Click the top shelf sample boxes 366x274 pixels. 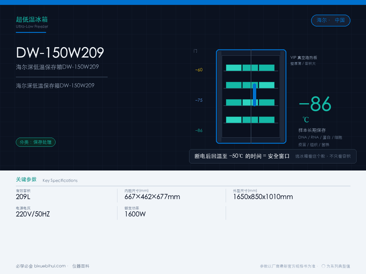pos(250,68)
